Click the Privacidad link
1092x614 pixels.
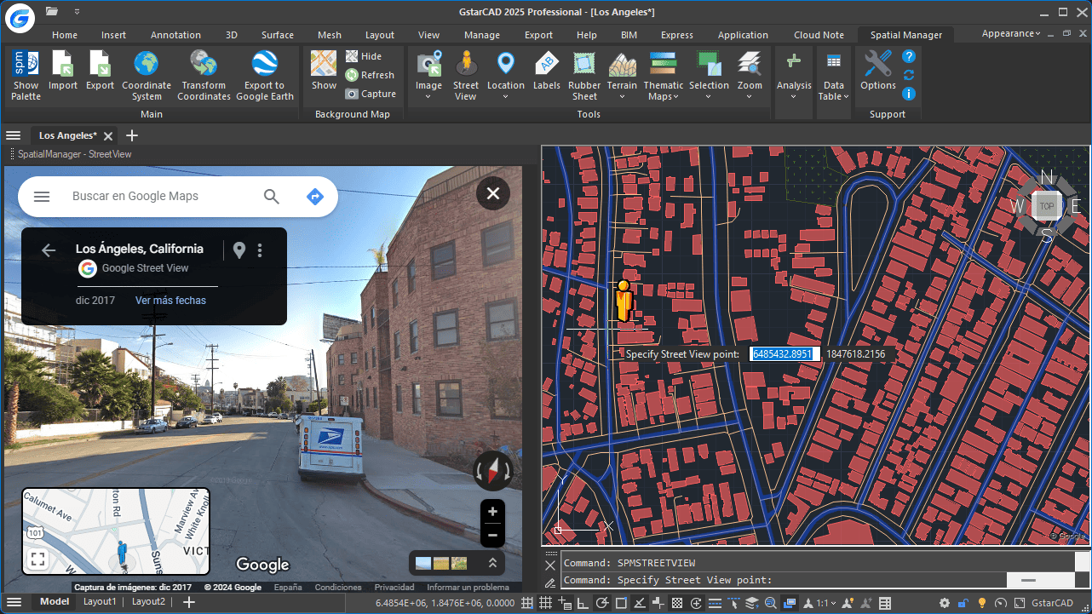(394, 588)
